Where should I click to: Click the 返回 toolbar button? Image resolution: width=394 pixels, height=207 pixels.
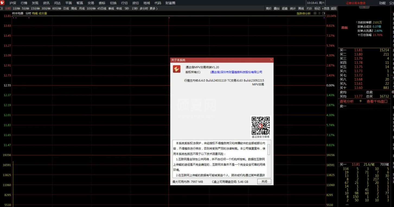334,8
